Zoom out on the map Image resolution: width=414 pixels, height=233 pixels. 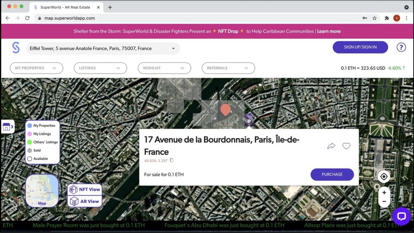pos(384,202)
